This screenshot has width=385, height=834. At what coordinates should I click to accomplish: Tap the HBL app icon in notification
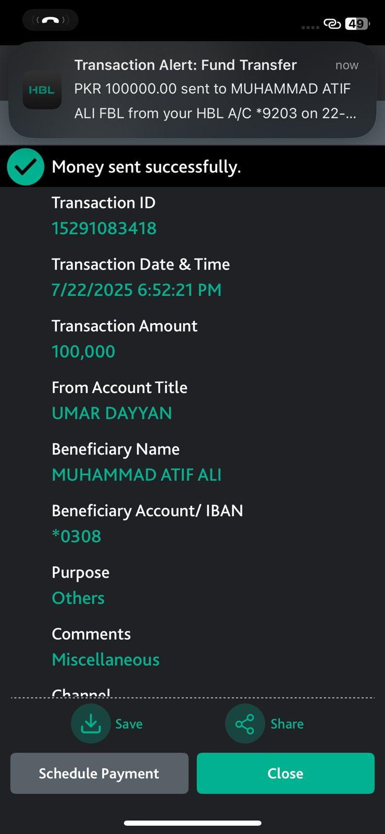42,90
